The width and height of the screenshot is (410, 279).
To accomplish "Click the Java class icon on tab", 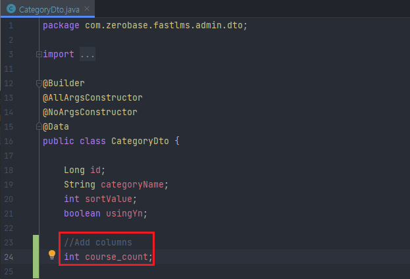I will (x=11, y=9).
